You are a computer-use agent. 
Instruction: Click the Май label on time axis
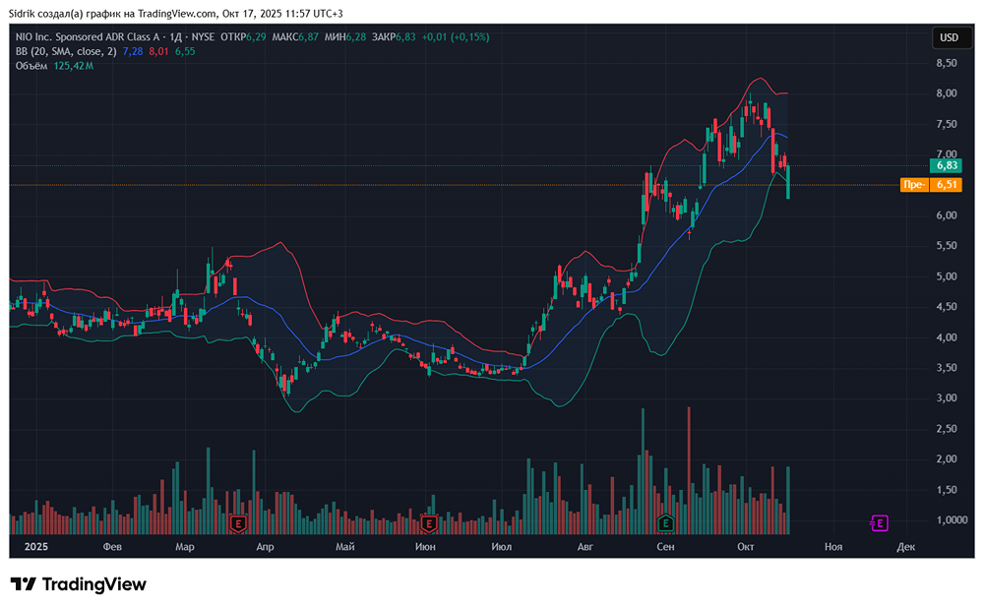pos(345,547)
